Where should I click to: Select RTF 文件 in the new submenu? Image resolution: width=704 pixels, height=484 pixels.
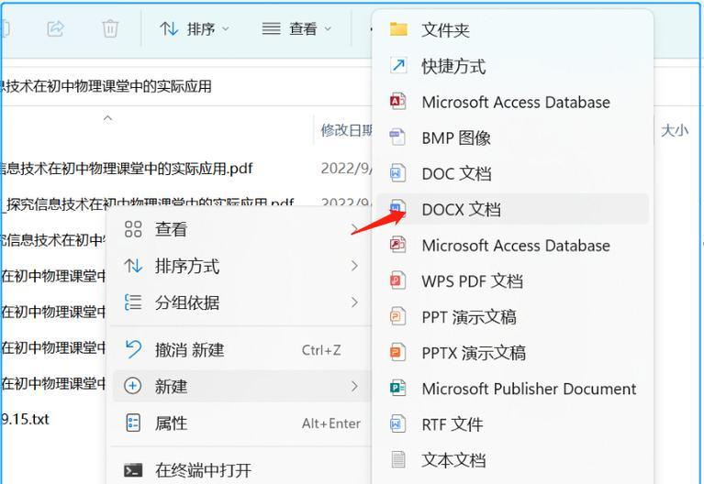pos(512,423)
